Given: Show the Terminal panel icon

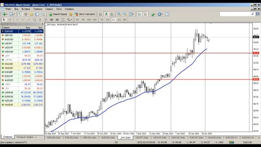Looking at the screenshot, I should [37, 14].
